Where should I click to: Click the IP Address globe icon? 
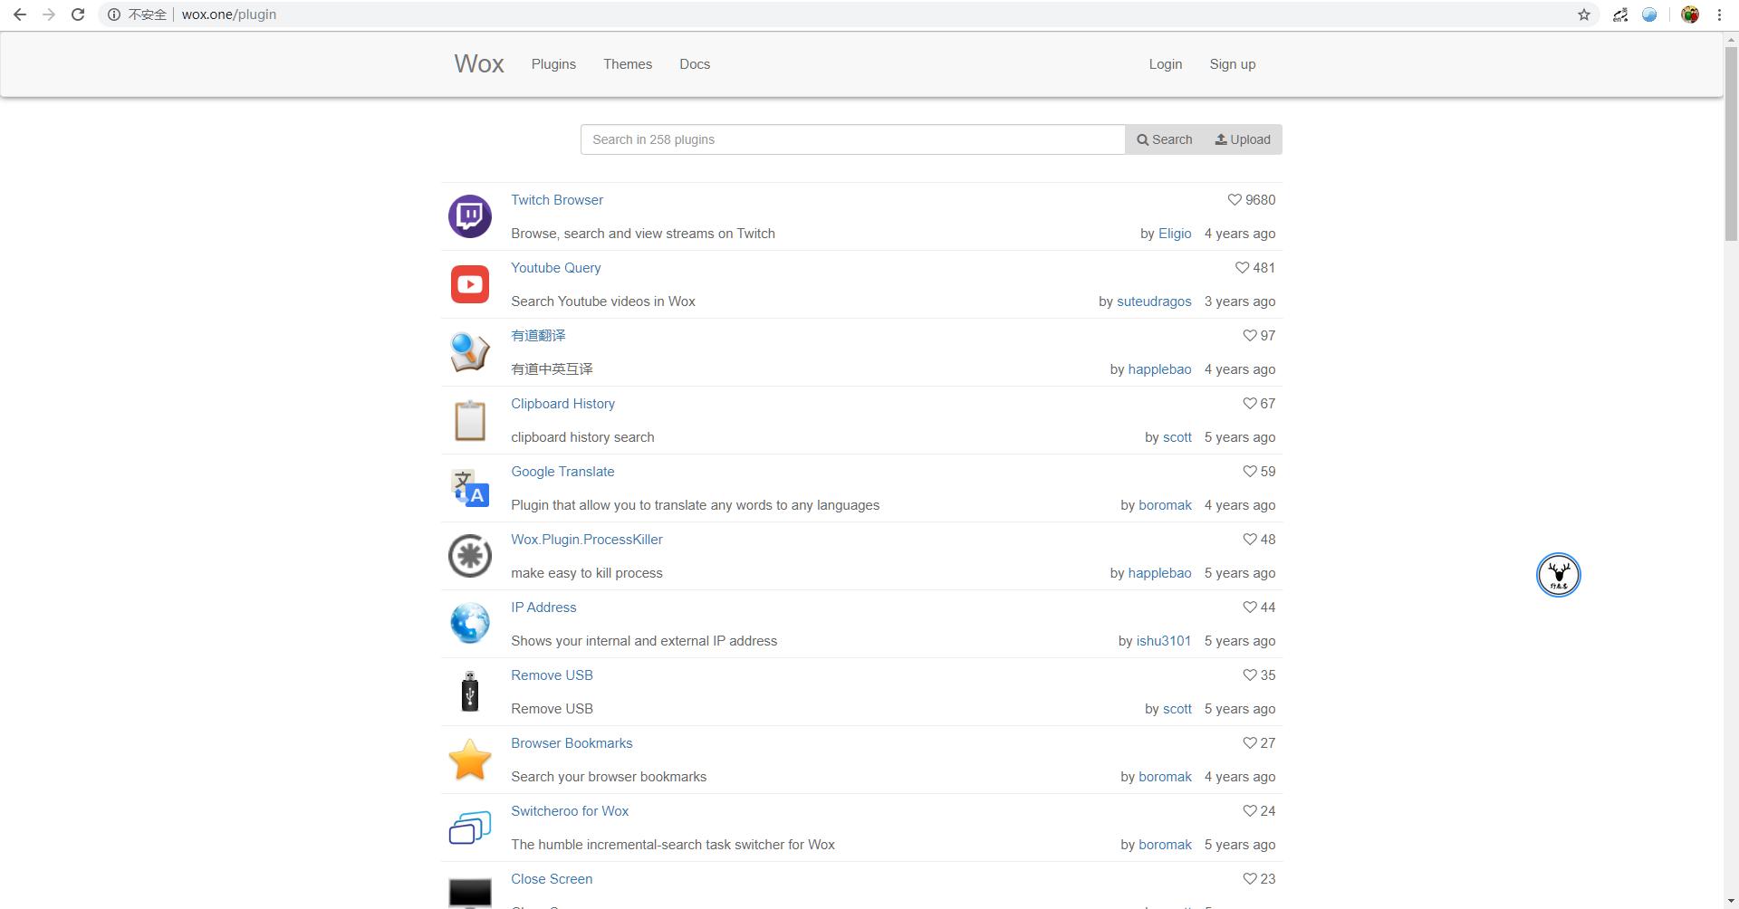470,624
